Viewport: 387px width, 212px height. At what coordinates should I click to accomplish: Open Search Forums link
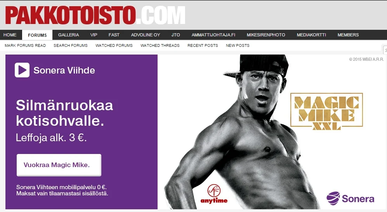(71, 46)
